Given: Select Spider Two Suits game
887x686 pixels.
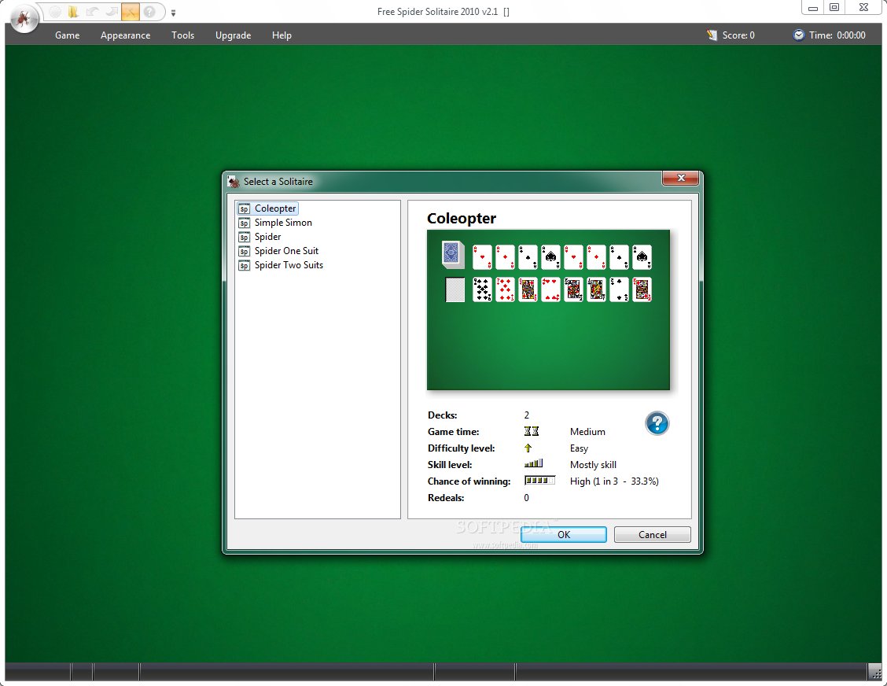Looking at the screenshot, I should (289, 265).
